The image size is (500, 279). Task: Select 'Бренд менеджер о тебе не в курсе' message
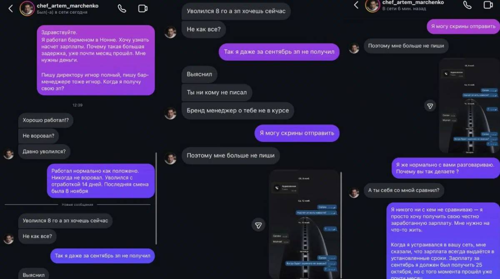coord(238,111)
